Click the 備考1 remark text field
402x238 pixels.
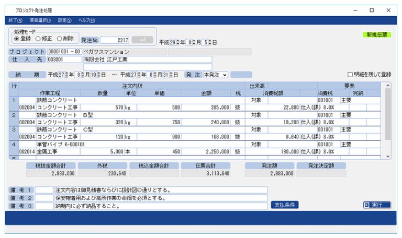pos(160,190)
